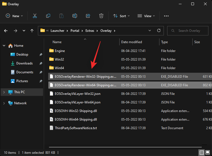The width and height of the screenshot is (212, 156).
Task: Click the Share icon in toolbar
Action: (x=88, y=16)
